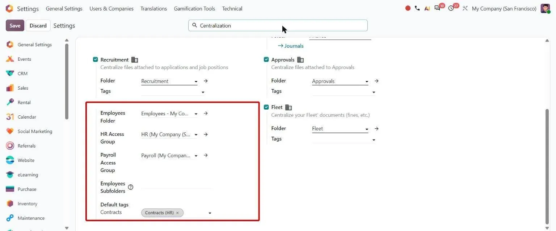Screen dimensions: 556x231
Task: Click the sidebar scroll up arrow
Action: point(67,40)
